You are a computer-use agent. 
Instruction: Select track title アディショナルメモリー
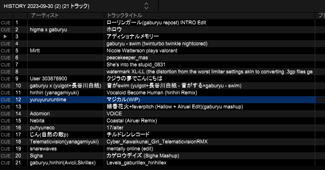click(x=133, y=36)
